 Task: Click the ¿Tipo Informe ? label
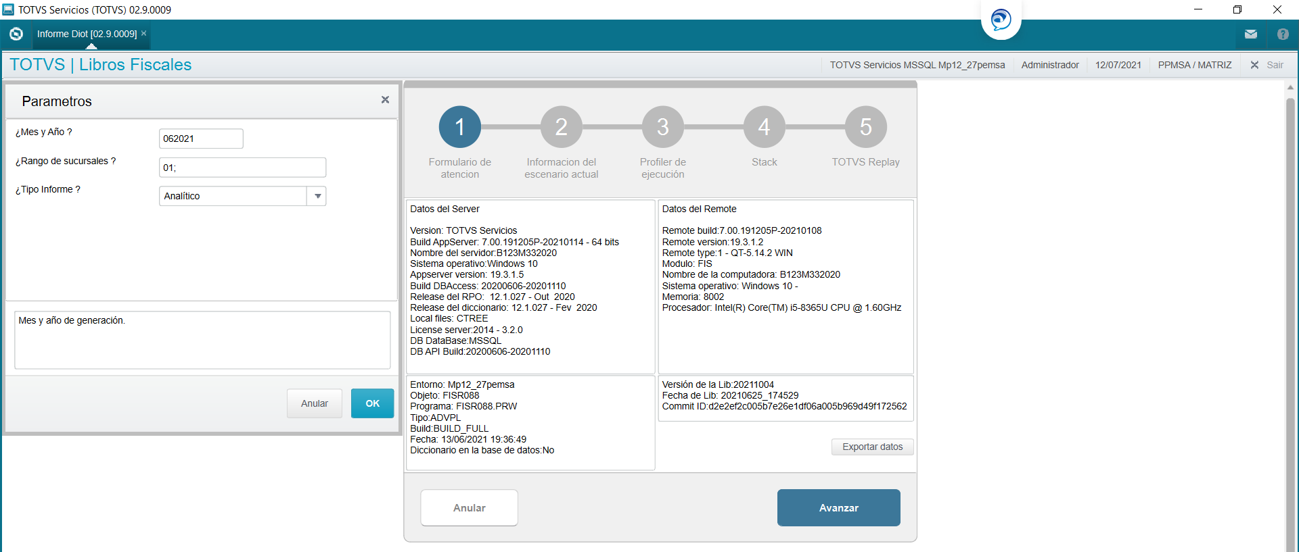point(48,189)
